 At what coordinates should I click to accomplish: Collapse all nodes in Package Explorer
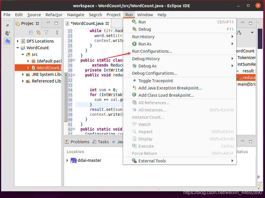(x=31, y=33)
